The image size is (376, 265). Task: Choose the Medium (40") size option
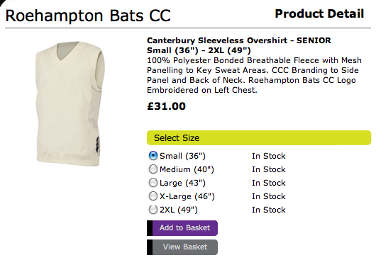point(153,169)
